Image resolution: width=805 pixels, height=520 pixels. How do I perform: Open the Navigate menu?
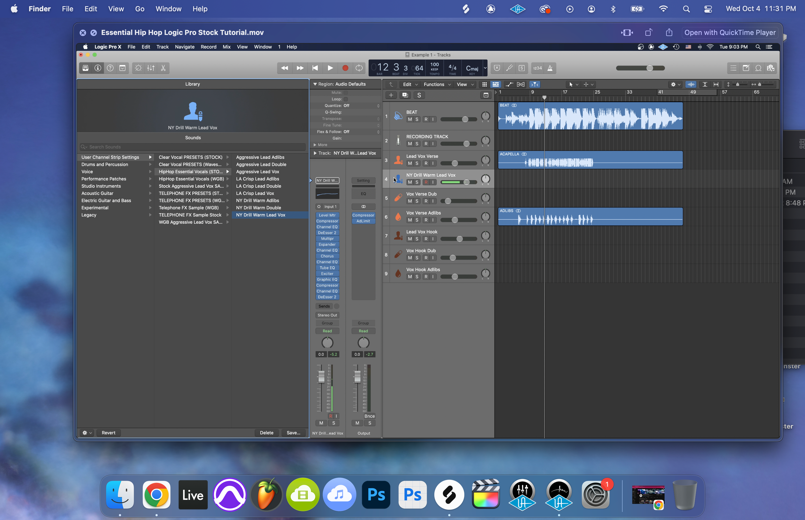[x=185, y=47]
